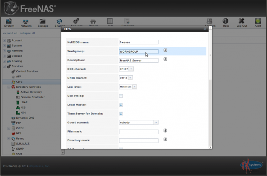This screenshot has height=176, width=267.
Task: Toggle Time Server for Domain checkbox
Action: 121,114
